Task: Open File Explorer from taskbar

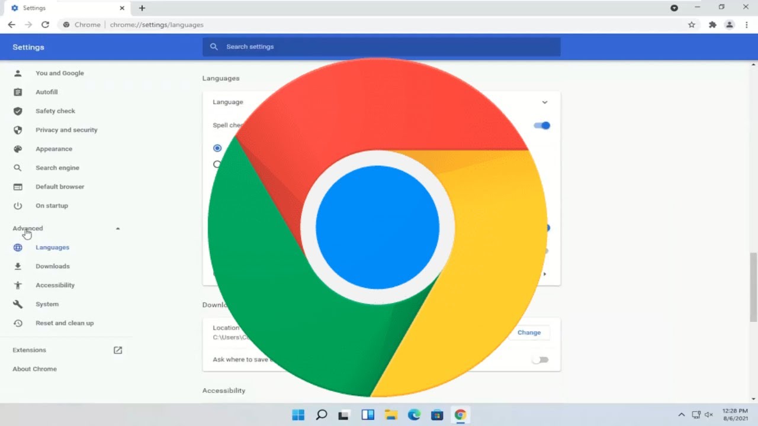Action: (x=390, y=415)
